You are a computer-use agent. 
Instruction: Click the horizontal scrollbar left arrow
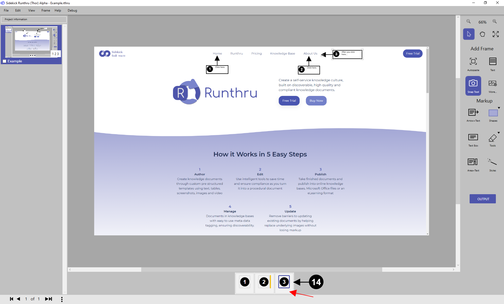click(70, 269)
